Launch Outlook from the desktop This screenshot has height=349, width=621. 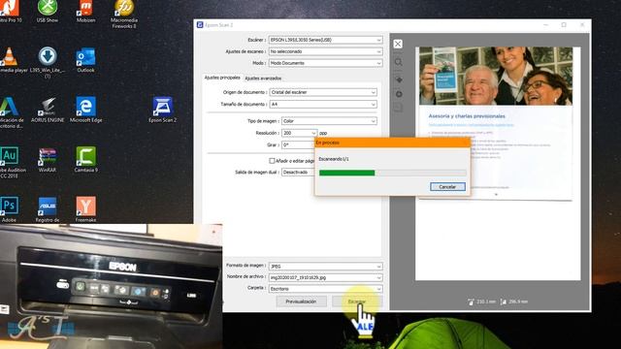coord(85,60)
